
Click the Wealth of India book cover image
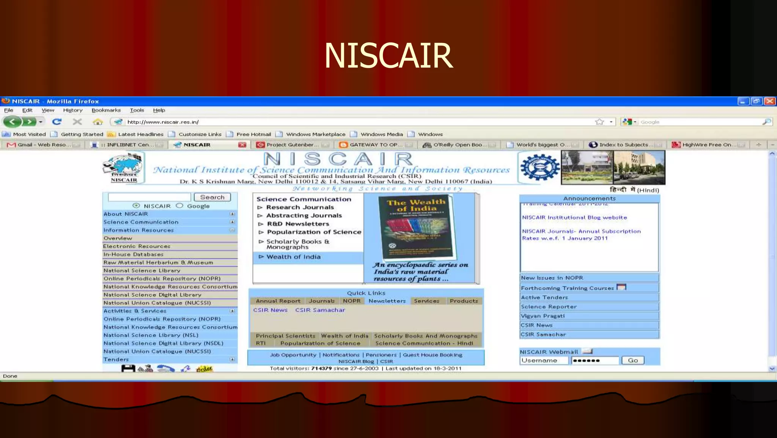[417, 227]
